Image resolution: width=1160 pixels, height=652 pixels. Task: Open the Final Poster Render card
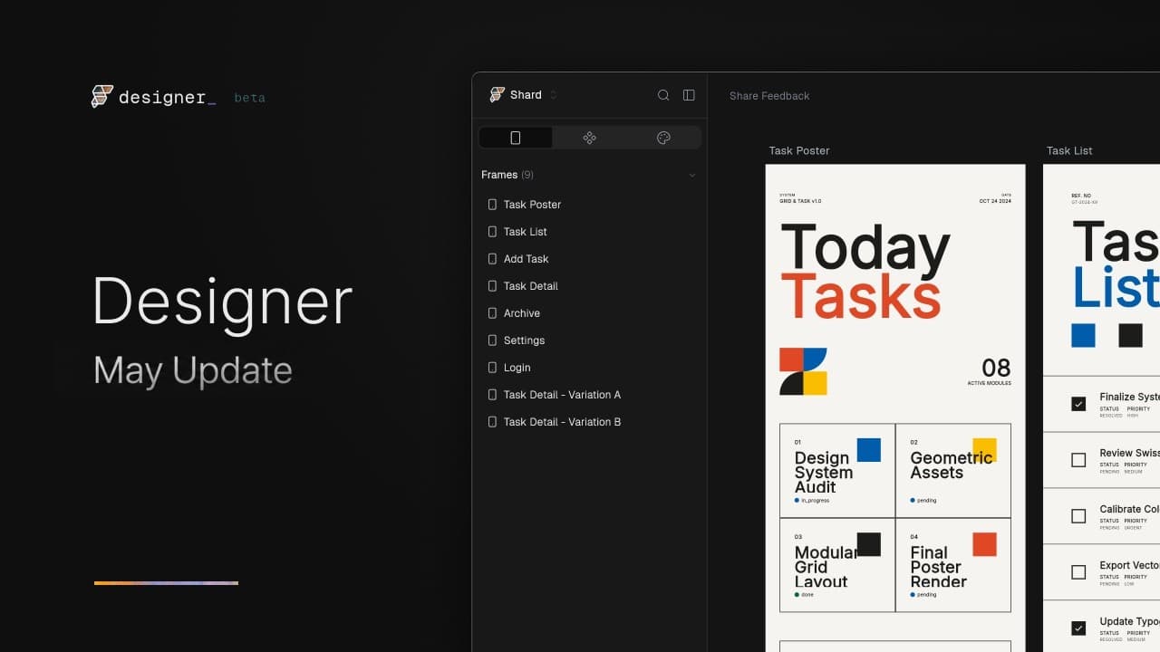953,564
